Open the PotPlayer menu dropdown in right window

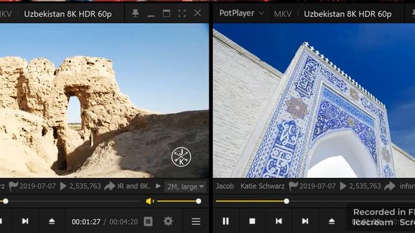pyautogui.click(x=241, y=13)
